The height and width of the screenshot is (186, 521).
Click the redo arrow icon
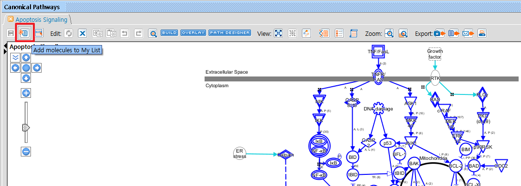138,33
